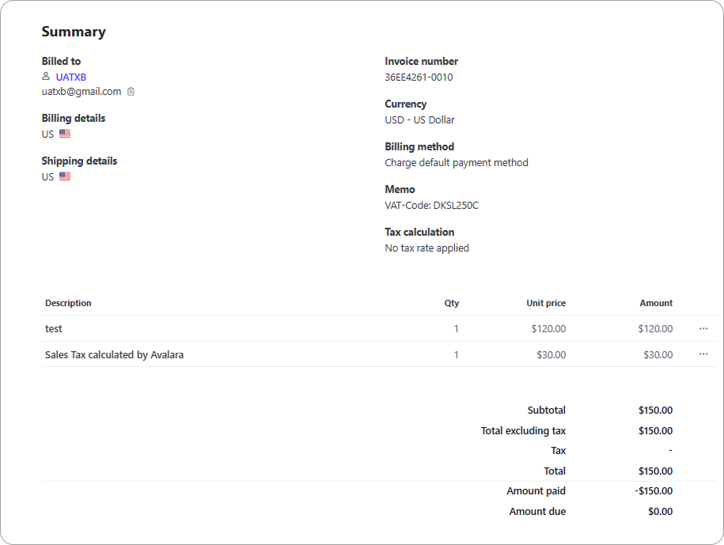
Task: Select invoice number 36EE4261-0010
Action: click(419, 78)
